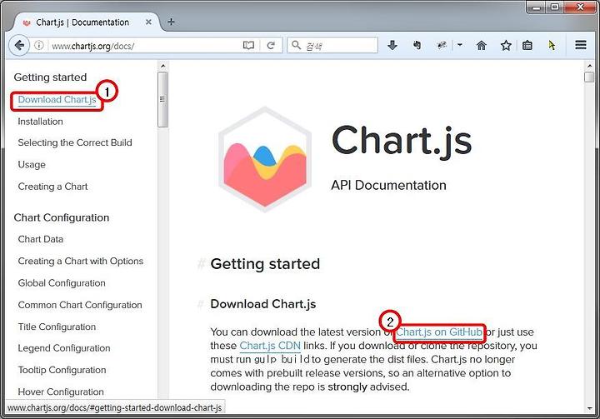Open site information icon in address bar
This screenshot has width=600, height=419.
38,46
